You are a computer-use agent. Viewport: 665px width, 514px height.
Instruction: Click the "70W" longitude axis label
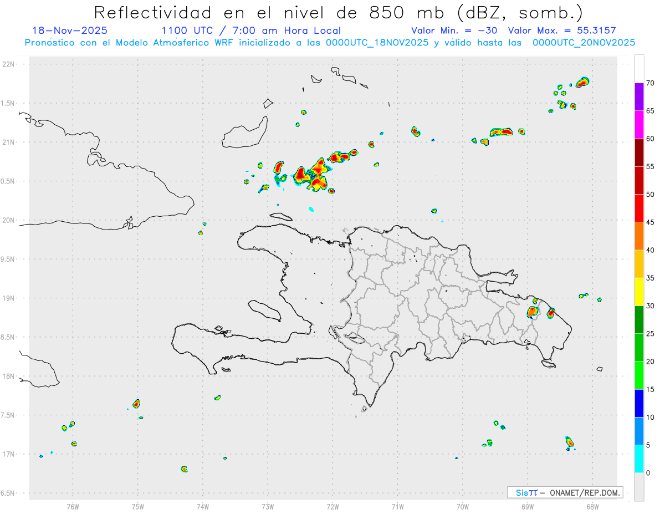tap(463, 506)
